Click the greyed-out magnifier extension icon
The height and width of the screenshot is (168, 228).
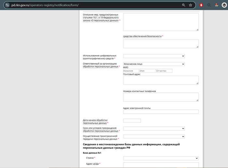tap(209, 5)
